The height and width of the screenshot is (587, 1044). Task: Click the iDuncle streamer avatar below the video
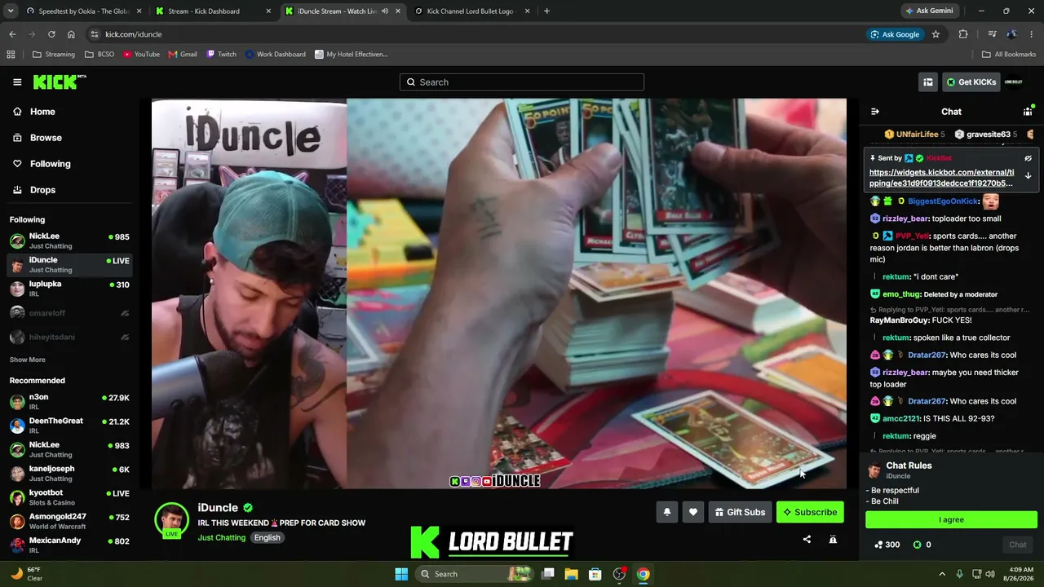[x=172, y=520]
